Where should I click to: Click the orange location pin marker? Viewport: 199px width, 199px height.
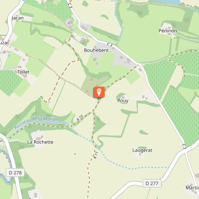[x=99, y=92]
